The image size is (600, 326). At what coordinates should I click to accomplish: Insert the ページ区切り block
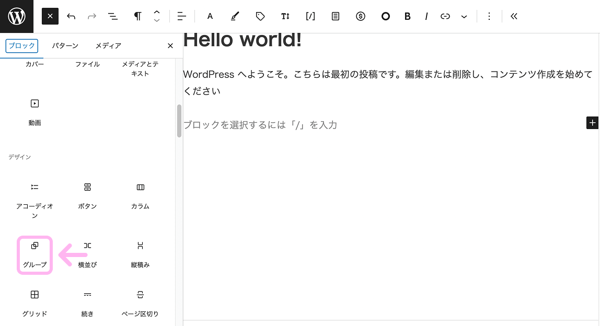[x=140, y=304]
